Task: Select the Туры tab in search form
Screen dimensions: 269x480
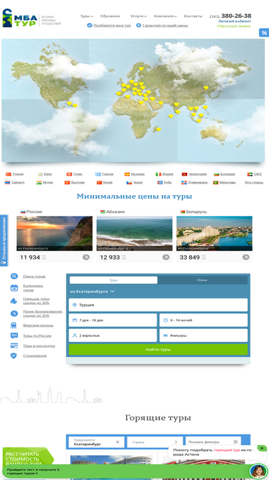Action: 113,280
